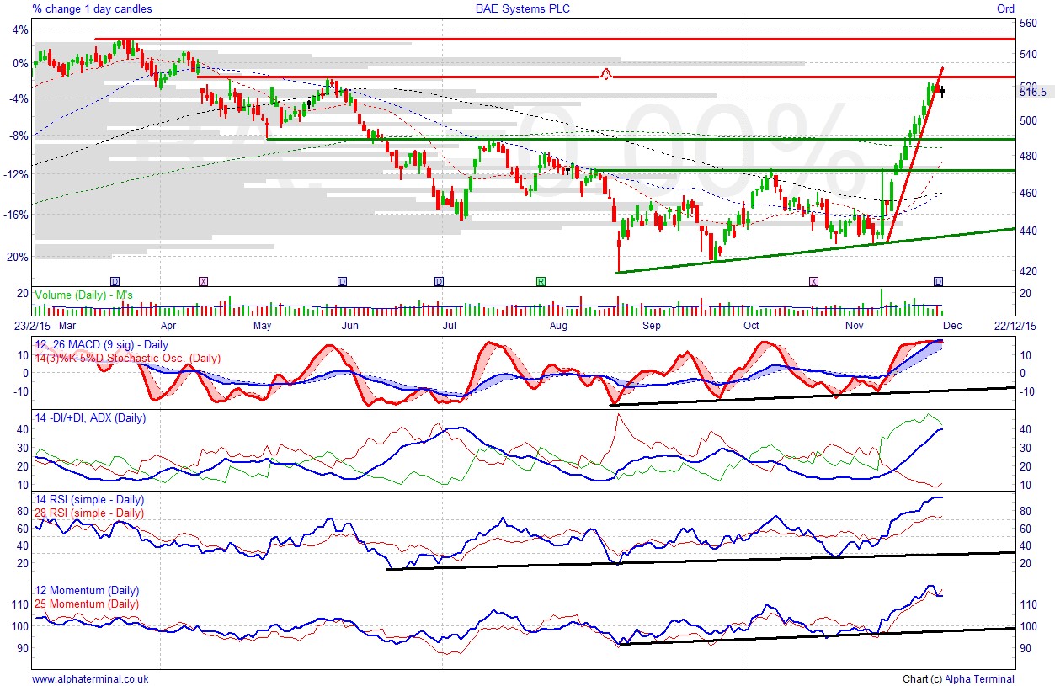This screenshot has height=686, width=1055.
Task: Click the Chart (c) Alpha Terminal credit
Action: 958,678
